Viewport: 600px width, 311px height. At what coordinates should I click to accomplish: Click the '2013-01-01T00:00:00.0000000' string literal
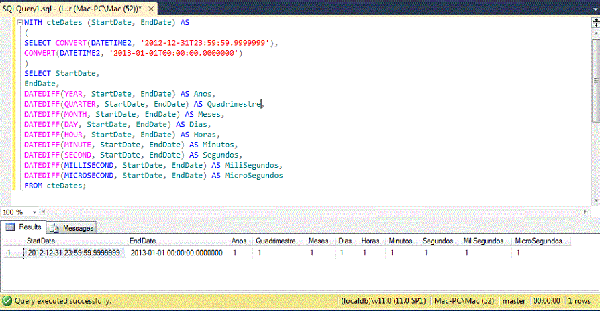[x=174, y=53]
